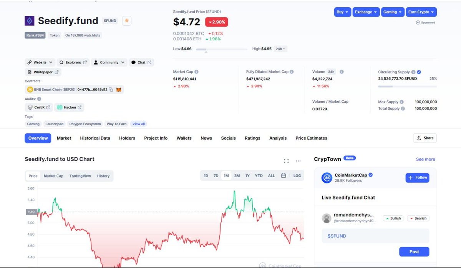461x268 pixels.
Task: Switch chart to TradingView view
Action: click(80, 176)
